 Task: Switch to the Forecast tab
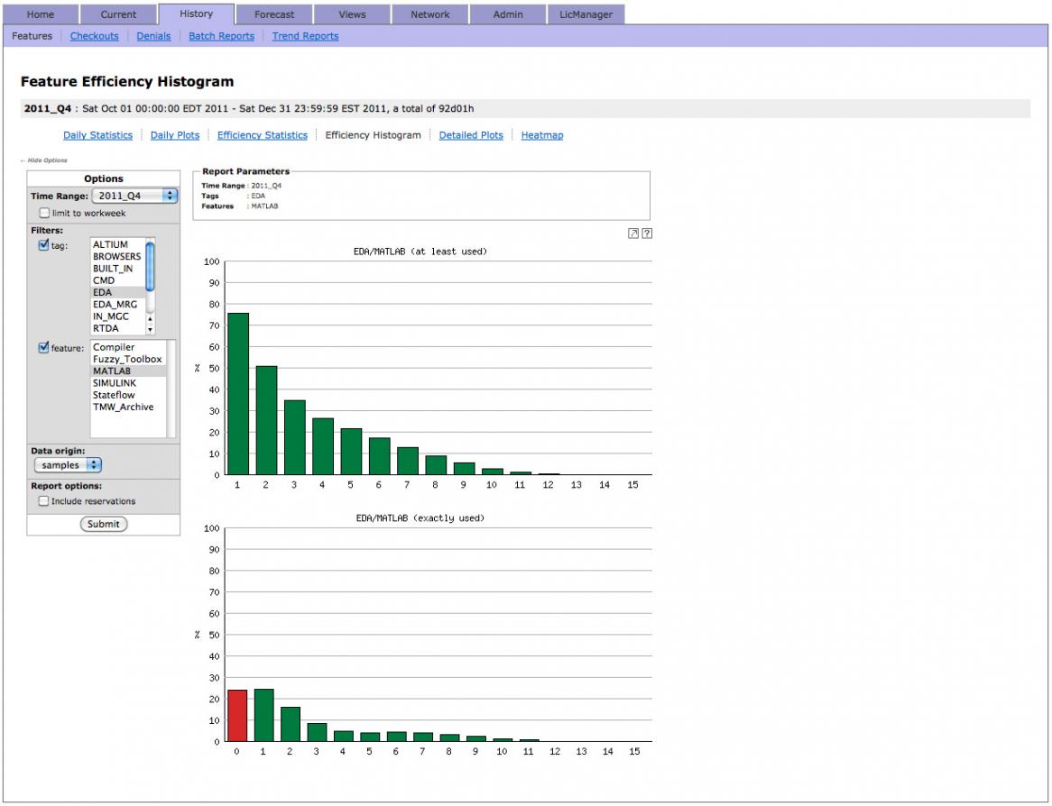point(274,14)
